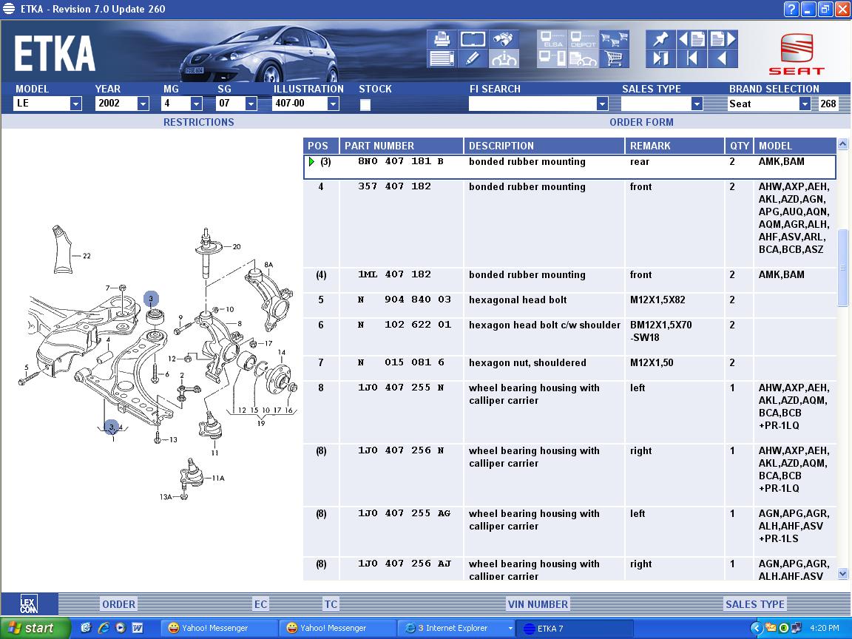Click the empty frame illustration view icon

click(473, 39)
